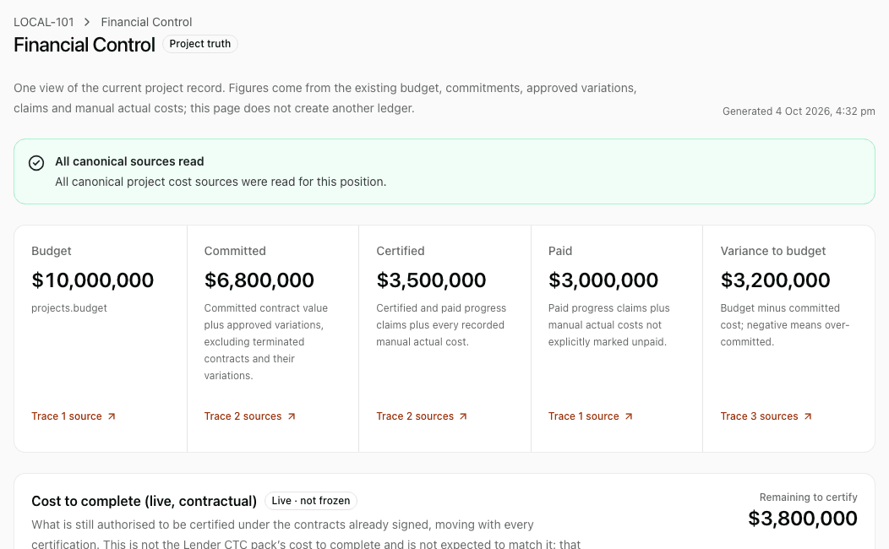Image resolution: width=889 pixels, height=549 pixels.
Task: Click the Live · not frozen badge
Action: [311, 501]
